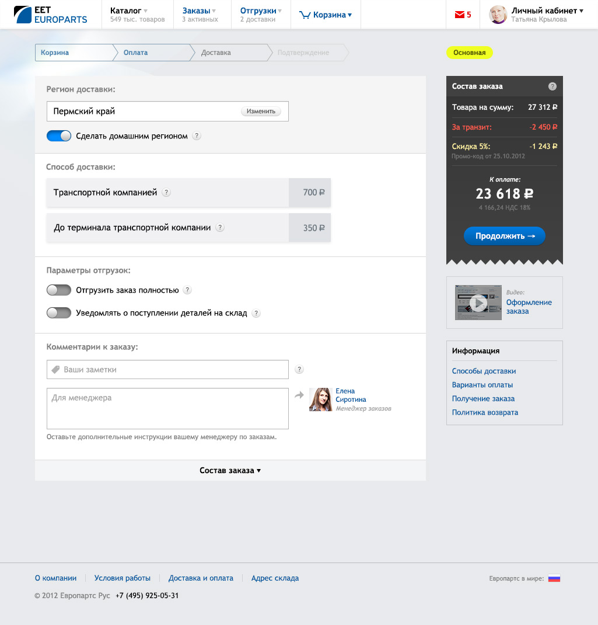Click the Изменить button for the region
This screenshot has width=598, height=625.
coord(261,111)
